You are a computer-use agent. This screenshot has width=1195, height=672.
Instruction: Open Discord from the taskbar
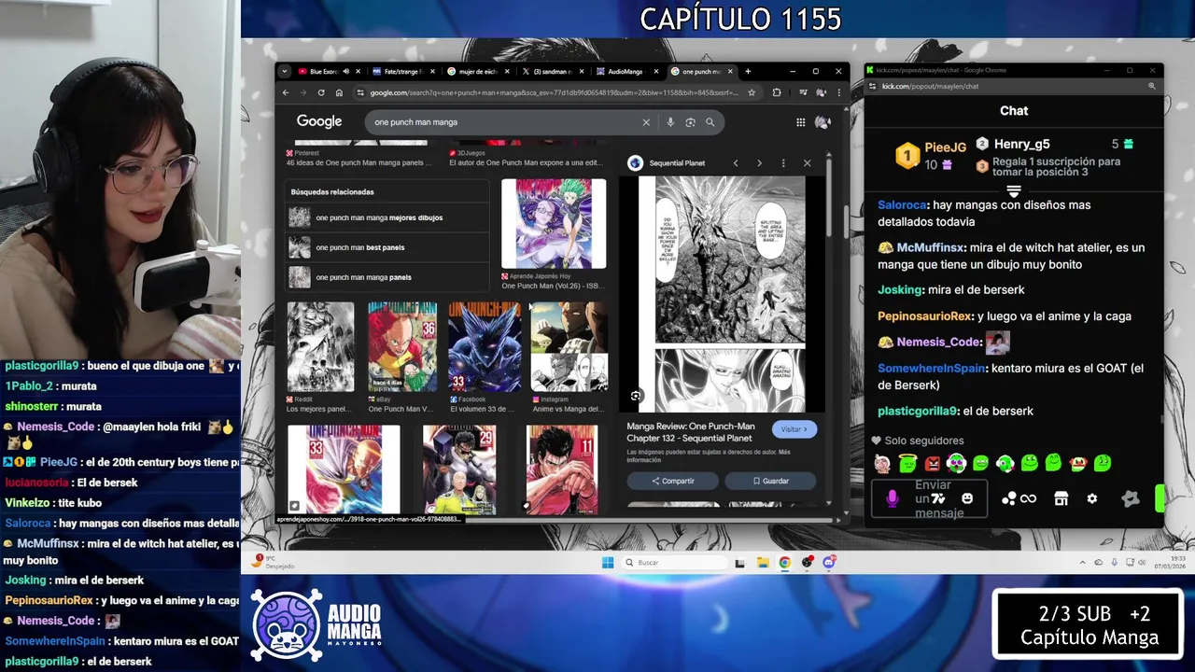pos(828,563)
